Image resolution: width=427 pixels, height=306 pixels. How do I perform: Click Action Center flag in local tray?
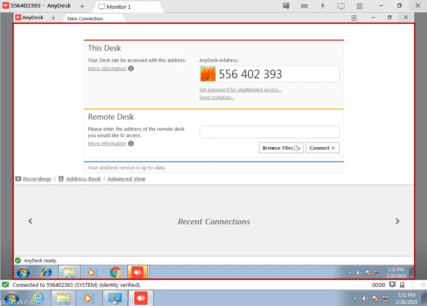click(375, 298)
